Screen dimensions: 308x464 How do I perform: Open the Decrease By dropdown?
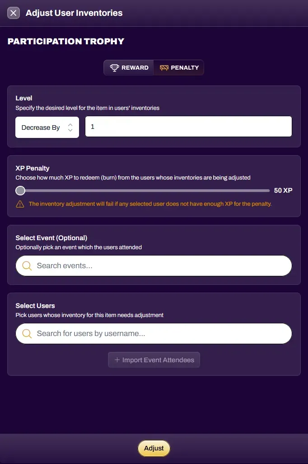click(x=47, y=128)
